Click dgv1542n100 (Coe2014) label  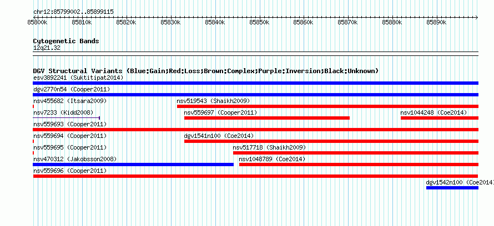460,182
